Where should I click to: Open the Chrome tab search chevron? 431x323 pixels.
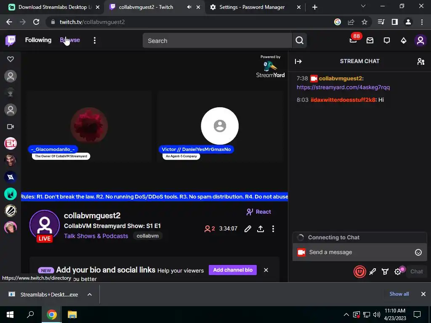tap(363, 6)
